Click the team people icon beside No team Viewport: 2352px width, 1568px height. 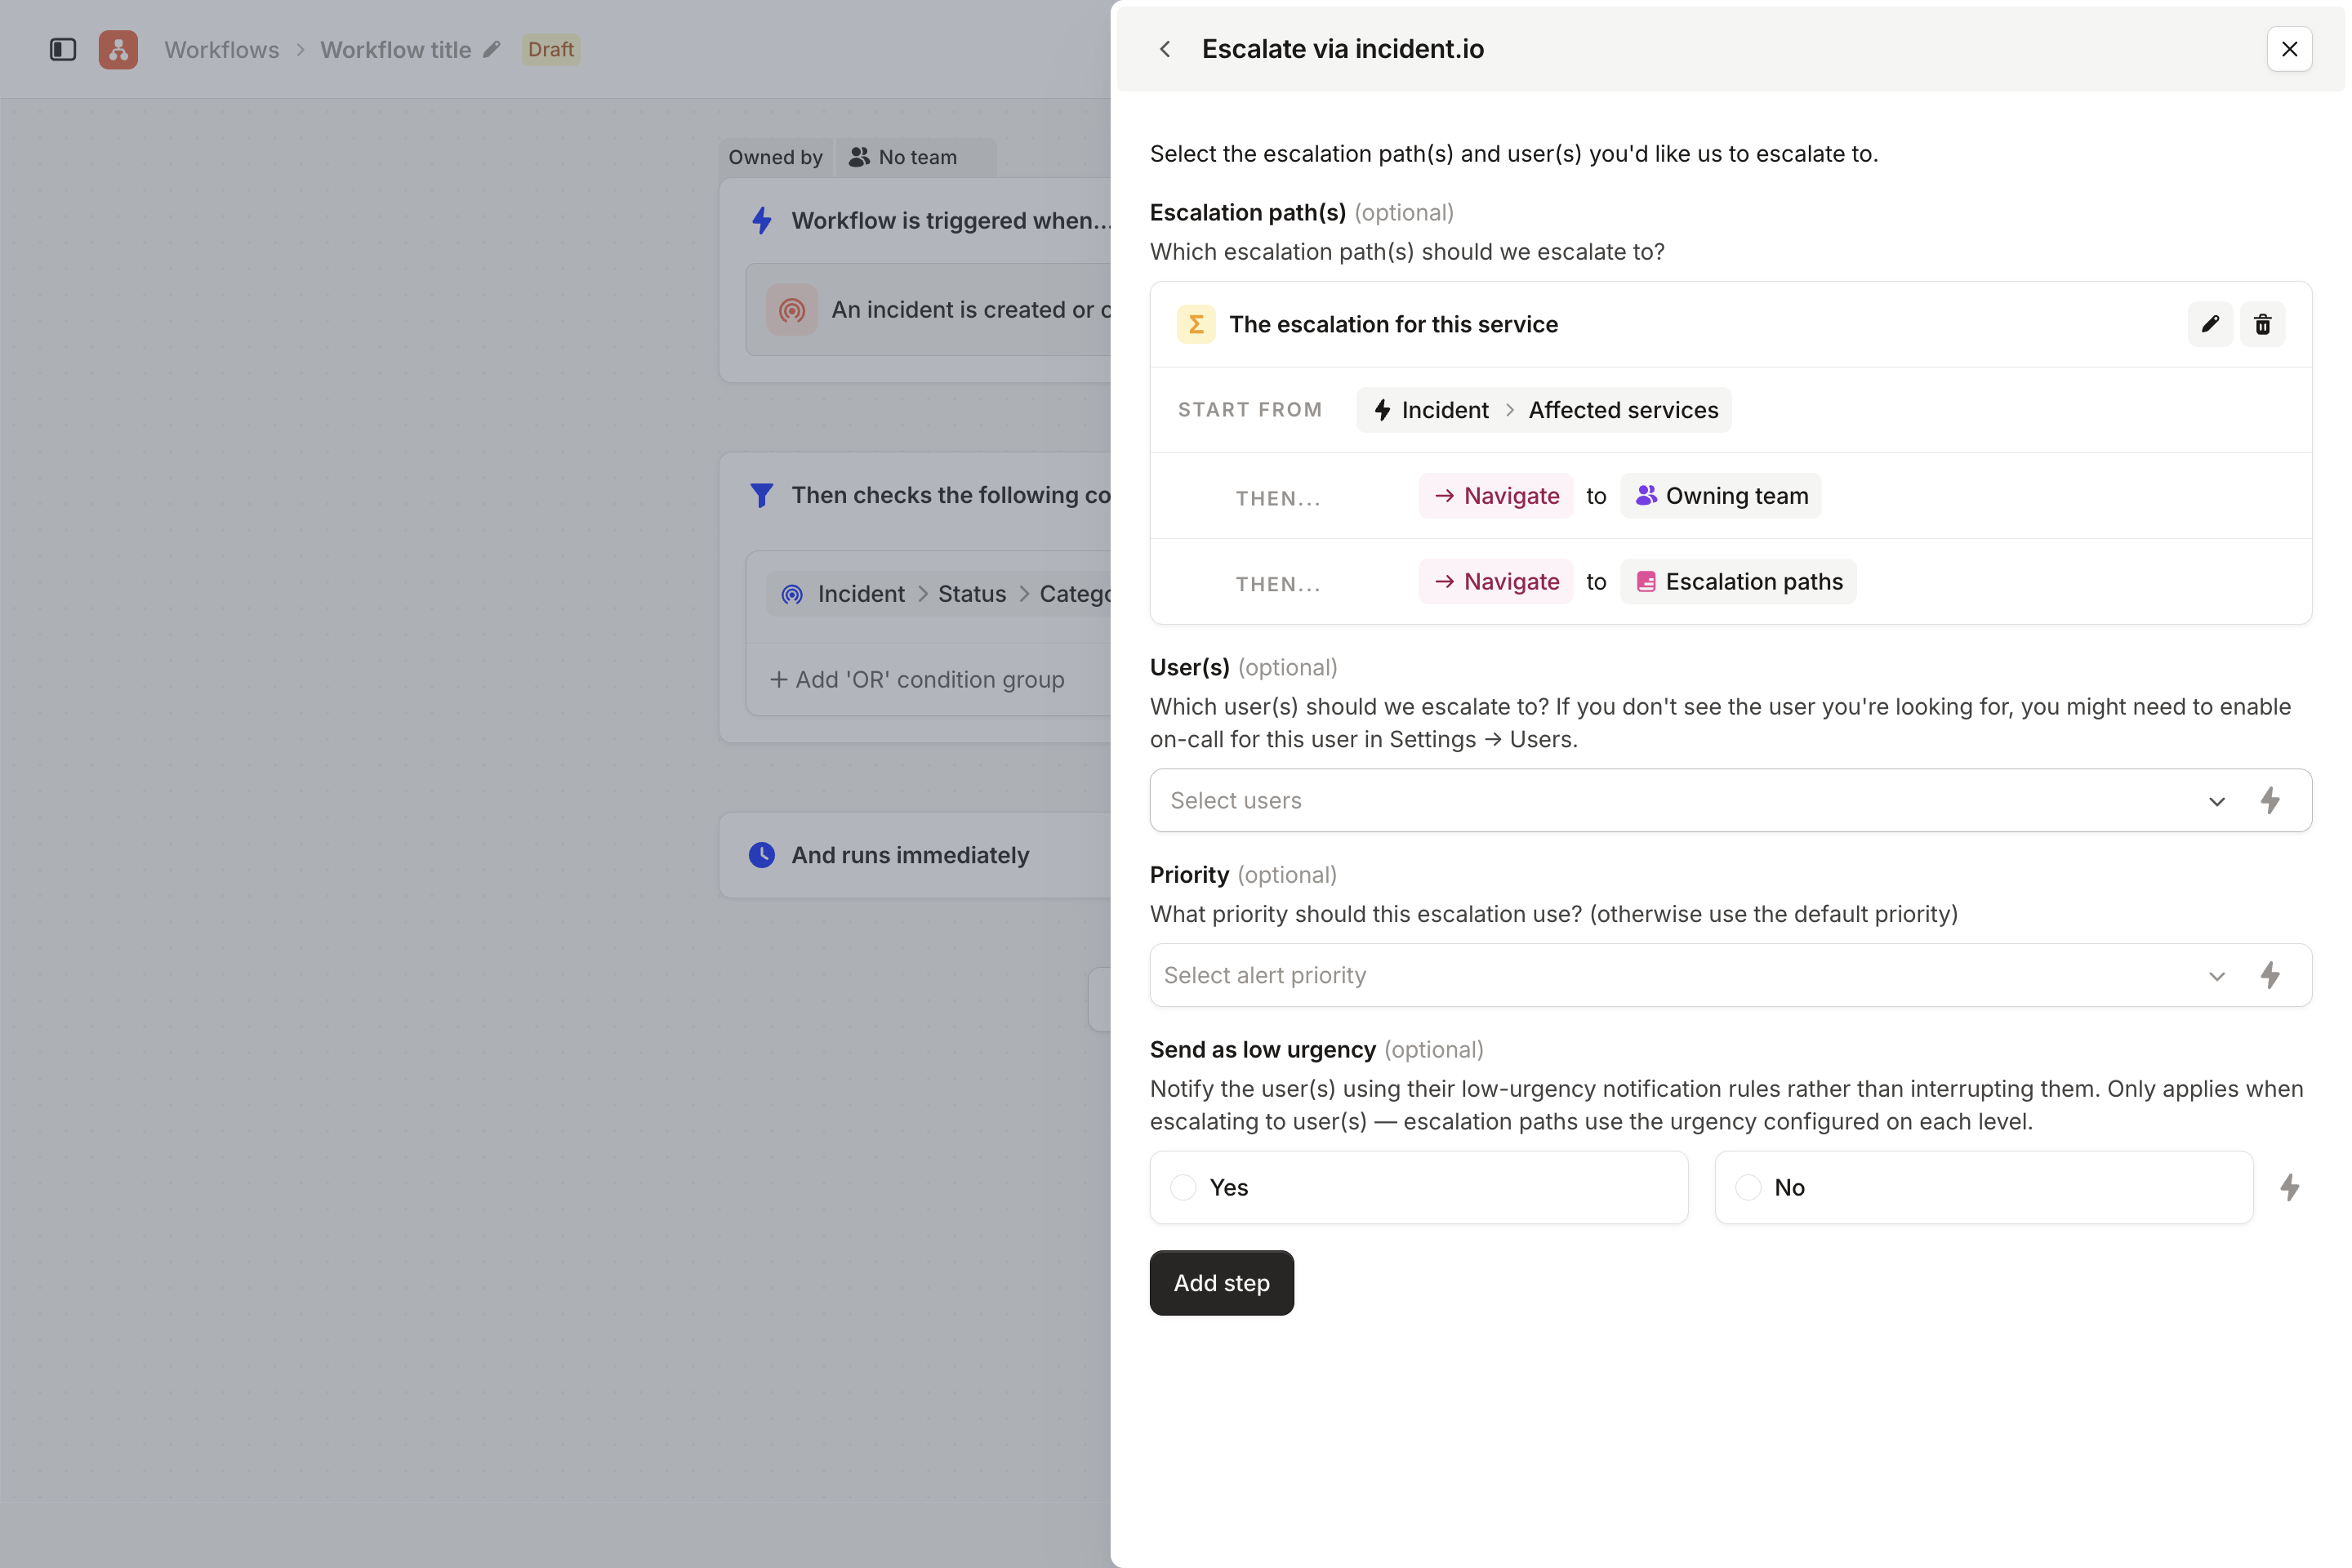(859, 157)
